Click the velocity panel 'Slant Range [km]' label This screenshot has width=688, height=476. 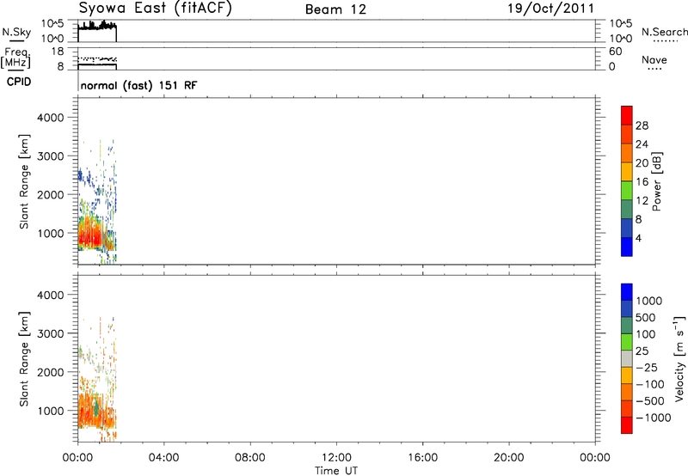tap(24, 358)
